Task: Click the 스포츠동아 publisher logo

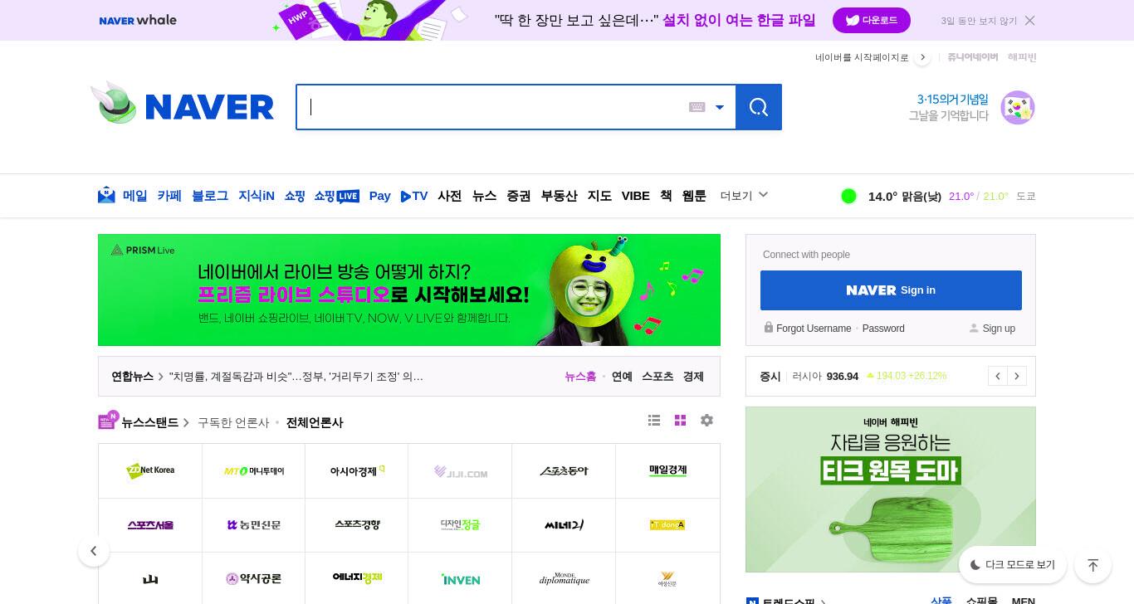Action: pos(564,470)
